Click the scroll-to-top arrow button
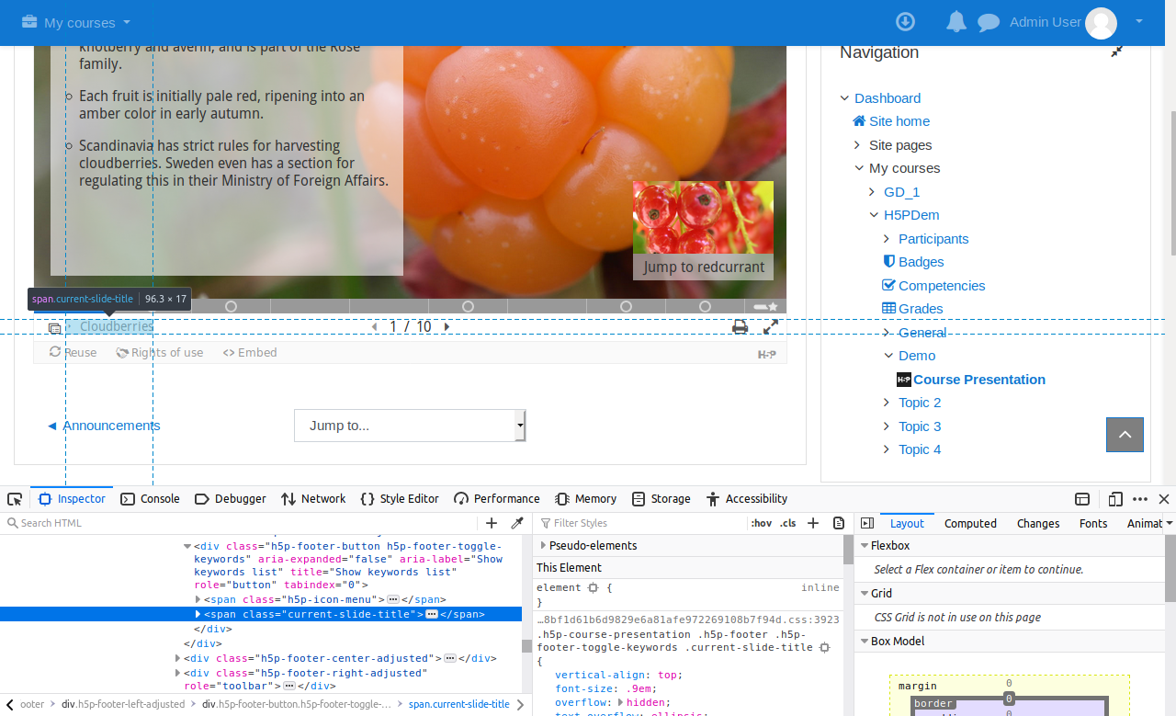 pyautogui.click(x=1125, y=435)
